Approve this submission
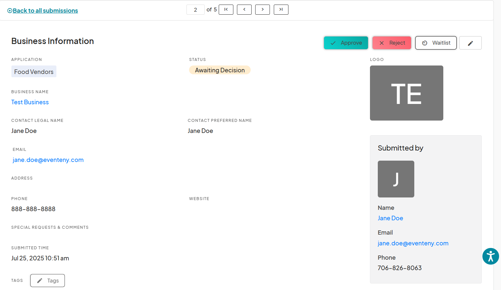 [346, 43]
